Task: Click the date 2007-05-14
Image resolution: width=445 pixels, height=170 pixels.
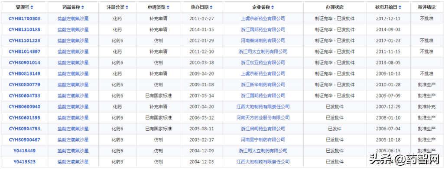Action: point(202,96)
